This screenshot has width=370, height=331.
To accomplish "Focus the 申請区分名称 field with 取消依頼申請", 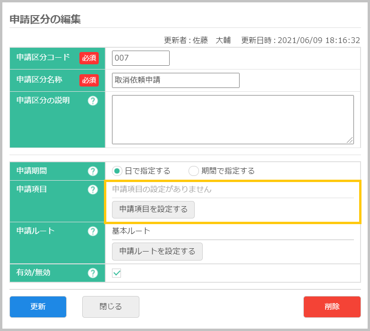I will [176, 80].
